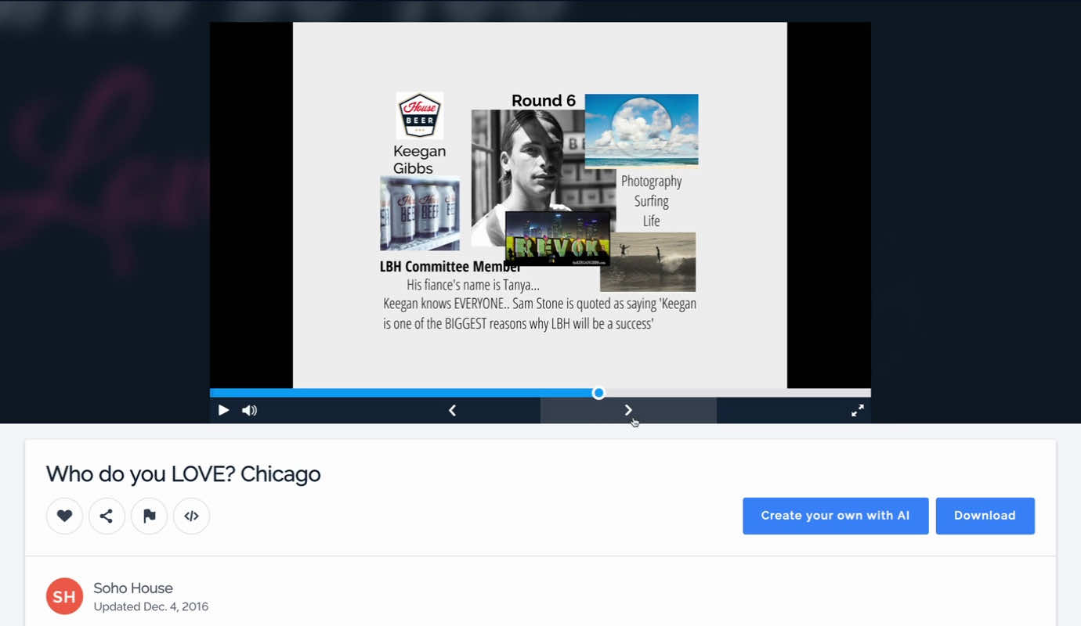Report the presentation using the flag icon
This screenshot has width=1081, height=626.
(149, 516)
